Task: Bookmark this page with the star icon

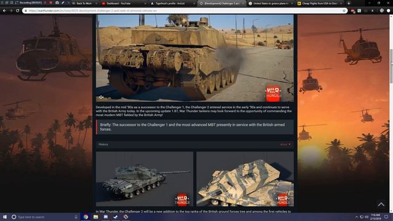Action: [344, 11]
